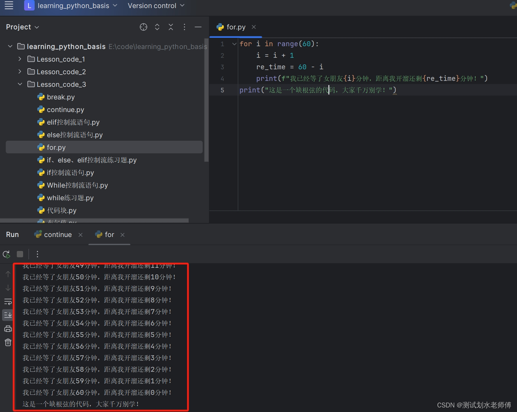Open else控制流语句.py file
Screen dimensions: 517x412
pyautogui.click(x=75, y=135)
